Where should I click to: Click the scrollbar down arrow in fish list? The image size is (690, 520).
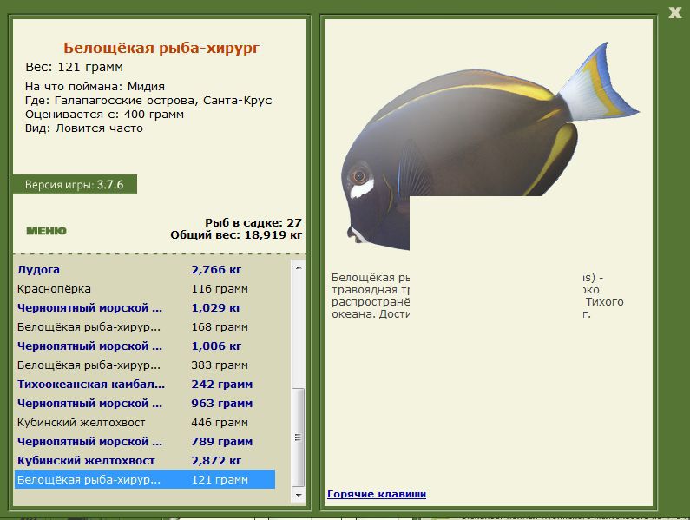299,496
